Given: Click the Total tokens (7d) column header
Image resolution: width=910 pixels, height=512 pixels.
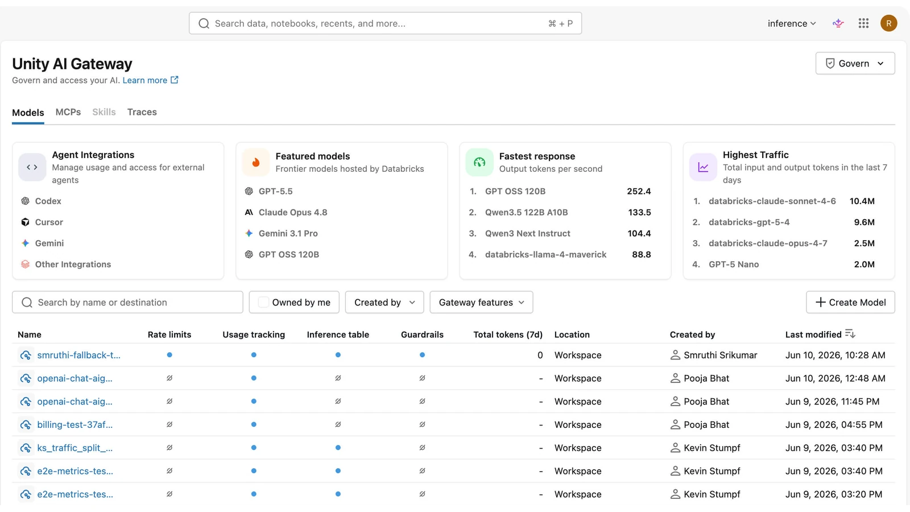Looking at the screenshot, I should (508, 335).
